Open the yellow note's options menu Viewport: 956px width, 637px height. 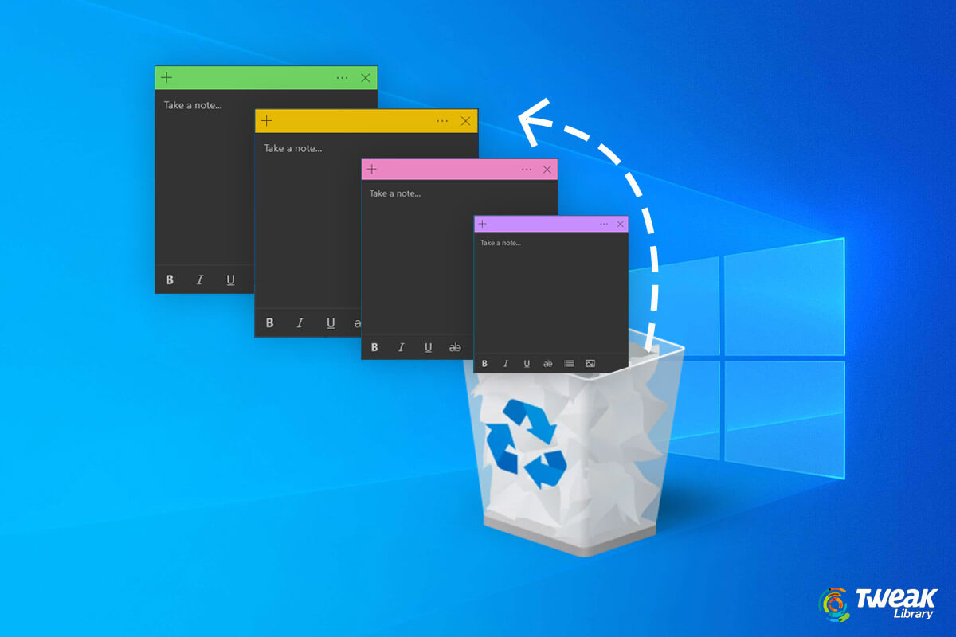[x=443, y=120]
